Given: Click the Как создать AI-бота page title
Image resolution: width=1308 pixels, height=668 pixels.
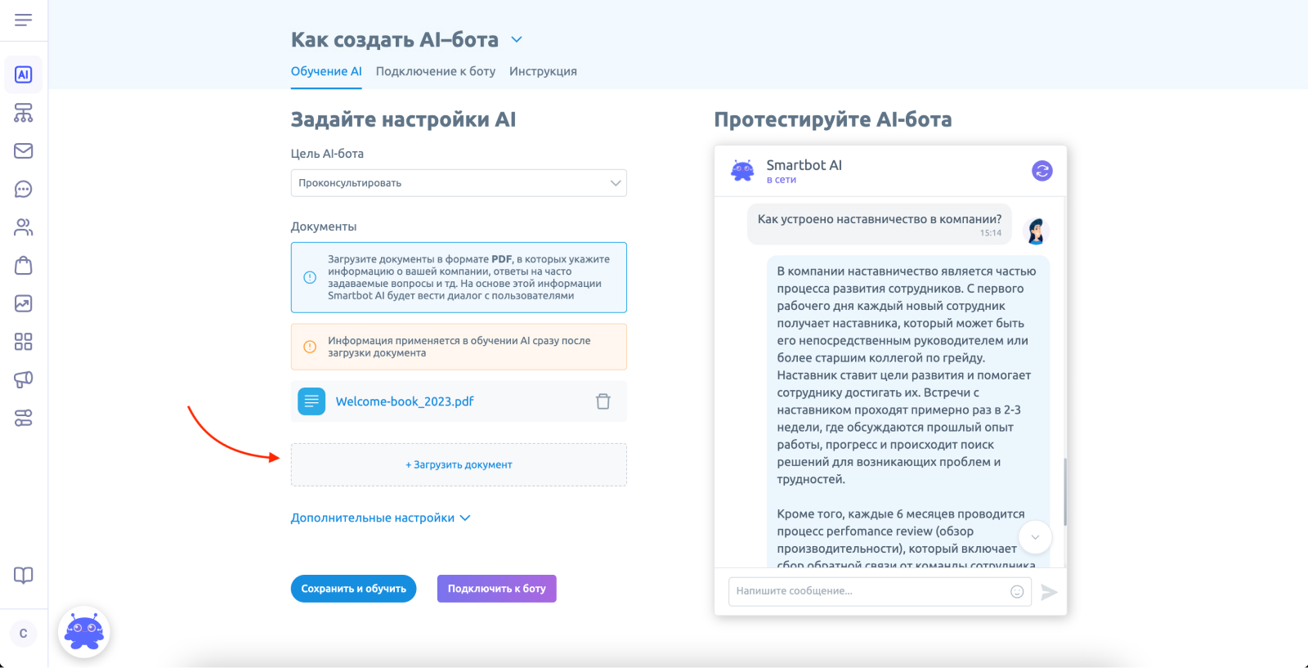Looking at the screenshot, I should point(395,39).
